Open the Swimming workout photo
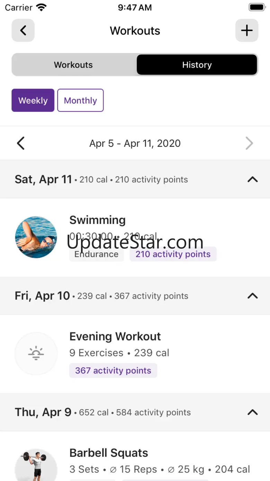The image size is (270, 481). pyautogui.click(x=36, y=237)
